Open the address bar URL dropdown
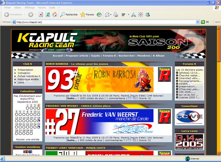Viewport: 221px width, 162px height. pos(198,22)
